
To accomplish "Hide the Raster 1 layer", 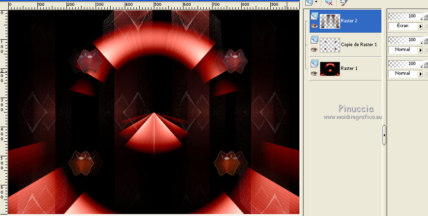I will pos(314,73).
